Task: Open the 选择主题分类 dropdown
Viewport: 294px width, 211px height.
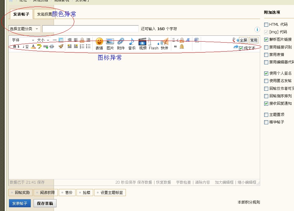Action: click(x=24, y=29)
